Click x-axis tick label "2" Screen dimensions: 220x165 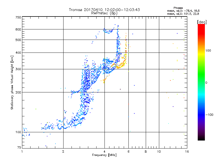coord(63,152)
